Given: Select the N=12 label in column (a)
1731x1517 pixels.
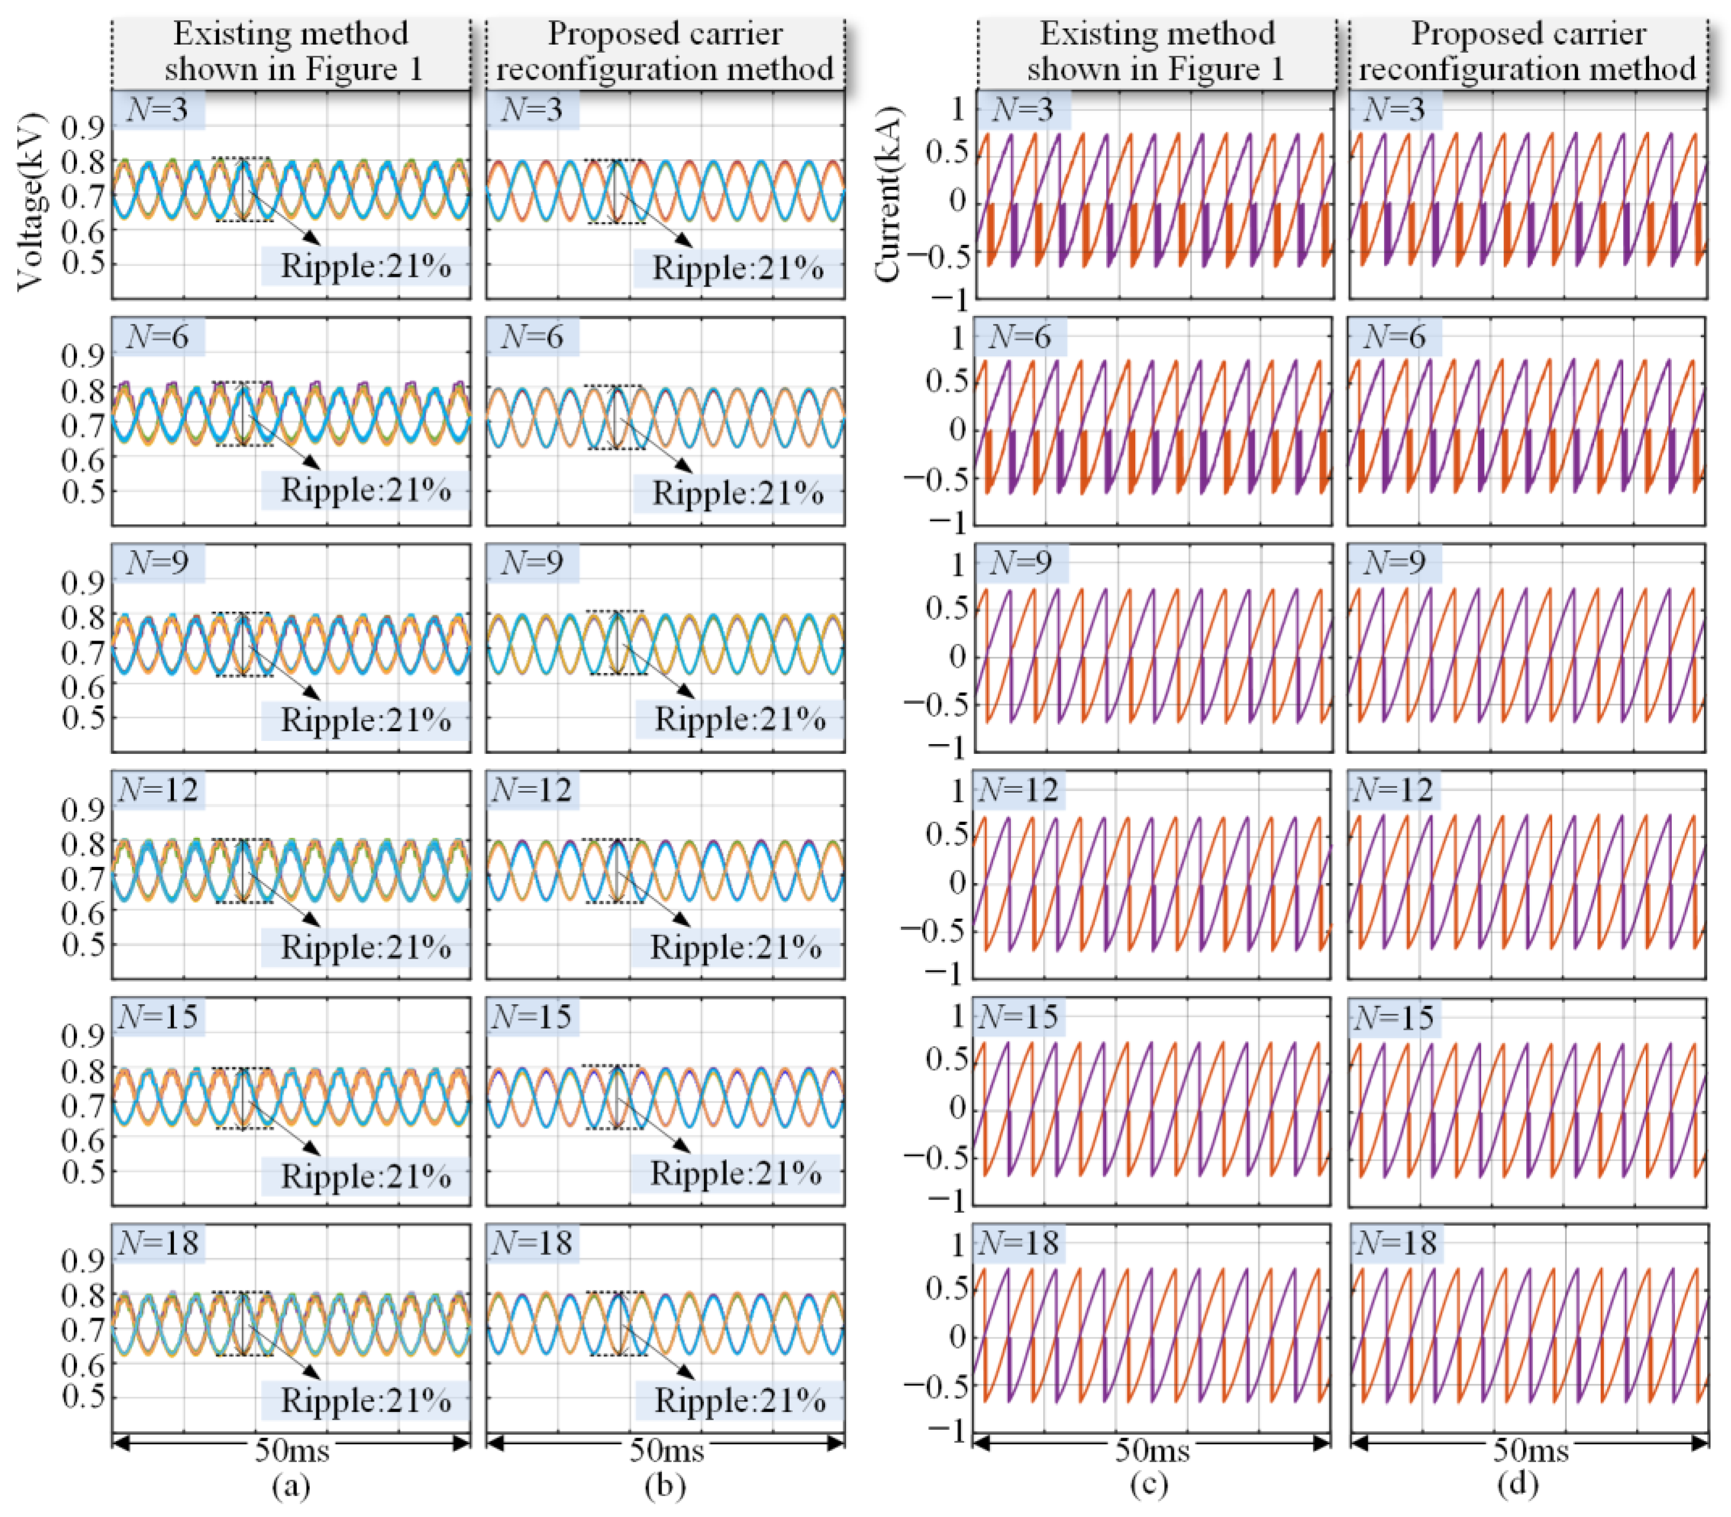Looking at the screenshot, I should click(158, 790).
